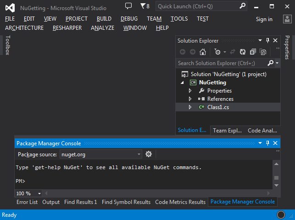Viewport: 295px width, 220px height.
Task: Close the Package Manager Console panel
Action: tap(275, 143)
